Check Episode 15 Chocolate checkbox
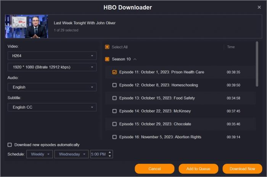Screen dimensions: 267x177 [114, 124]
